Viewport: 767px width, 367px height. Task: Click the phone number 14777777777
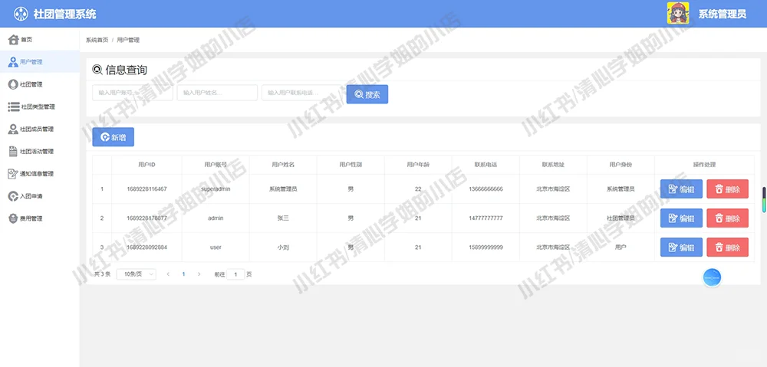click(x=486, y=218)
